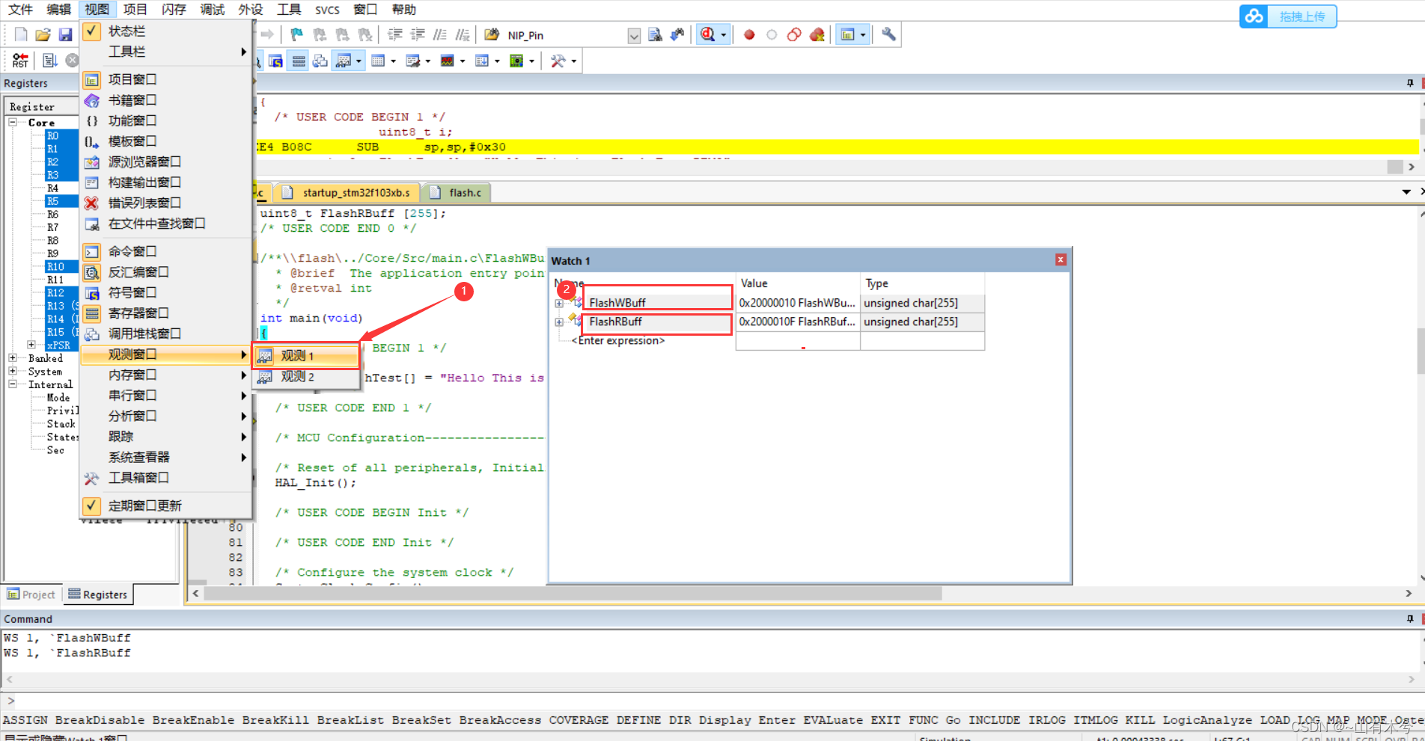This screenshot has height=741, width=1425.
Task: Click the Symbols window toolbar icon
Action: 276,61
